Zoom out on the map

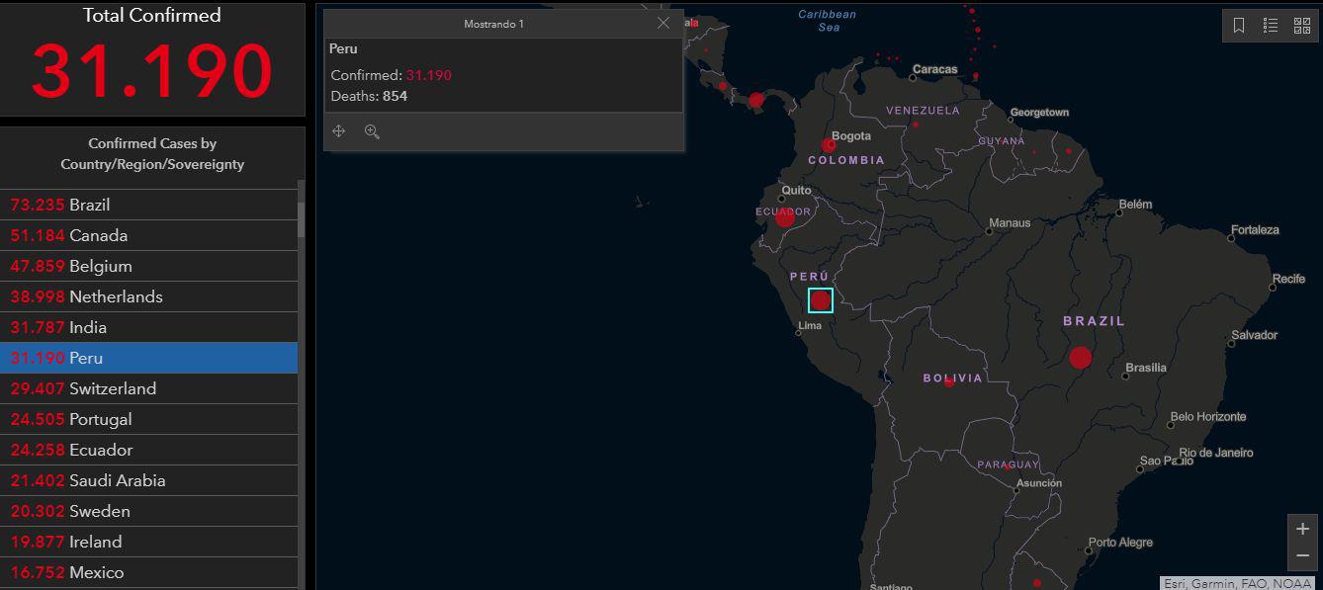1302,555
